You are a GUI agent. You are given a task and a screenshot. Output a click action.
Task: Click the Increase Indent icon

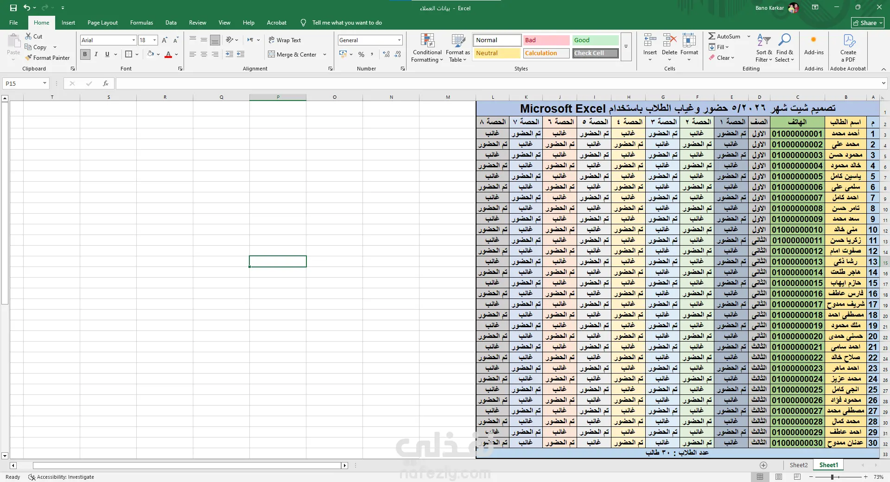(x=241, y=54)
